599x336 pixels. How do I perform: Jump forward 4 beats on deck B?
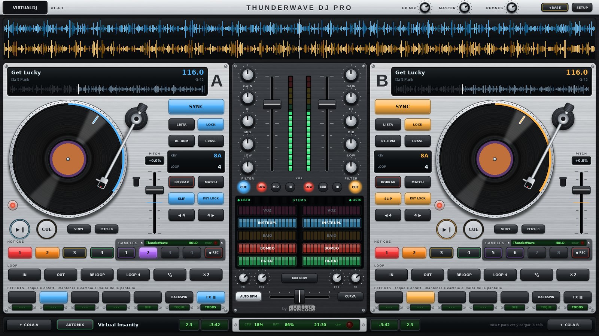click(x=417, y=215)
